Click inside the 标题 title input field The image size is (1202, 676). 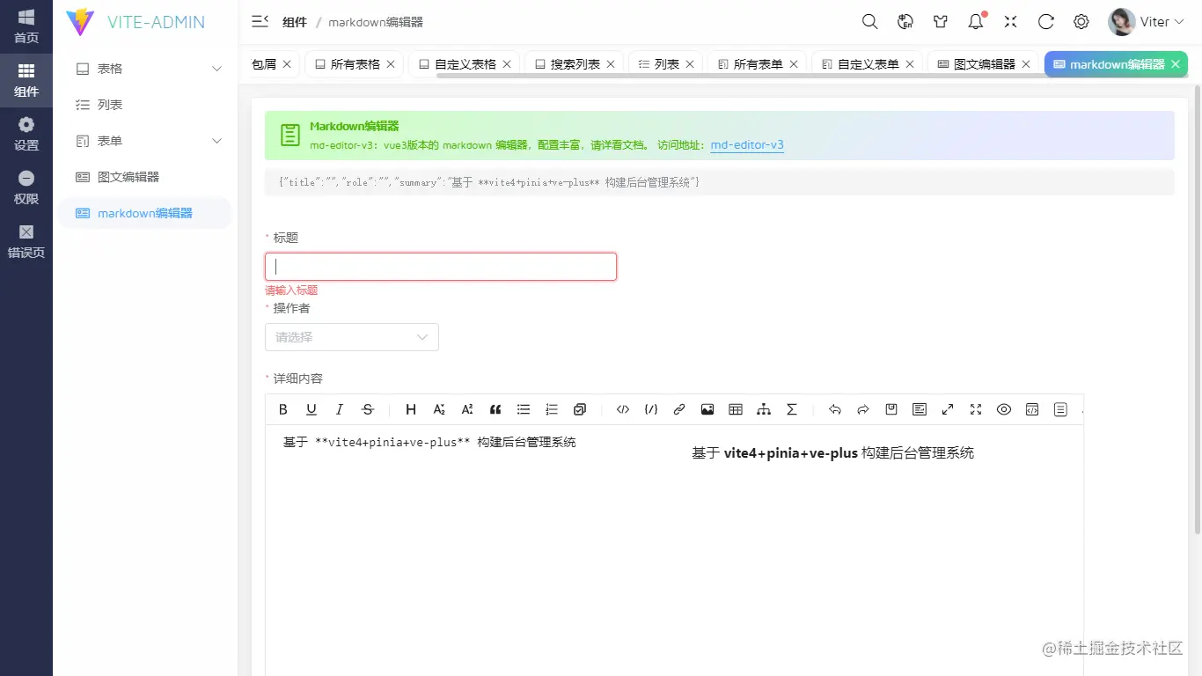tap(440, 266)
